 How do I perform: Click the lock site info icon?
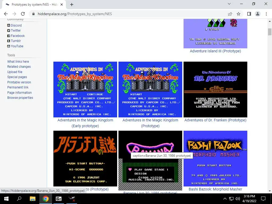33,14
